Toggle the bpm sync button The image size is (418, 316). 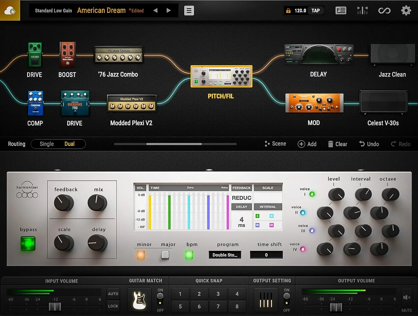tap(189, 255)
